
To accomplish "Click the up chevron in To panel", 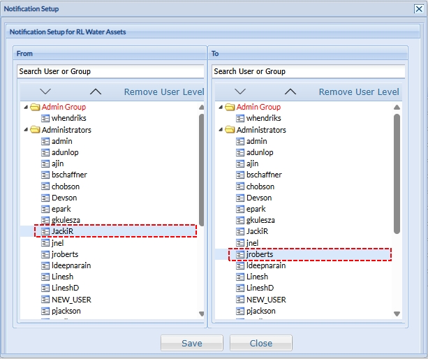I will tap(290, 91).
